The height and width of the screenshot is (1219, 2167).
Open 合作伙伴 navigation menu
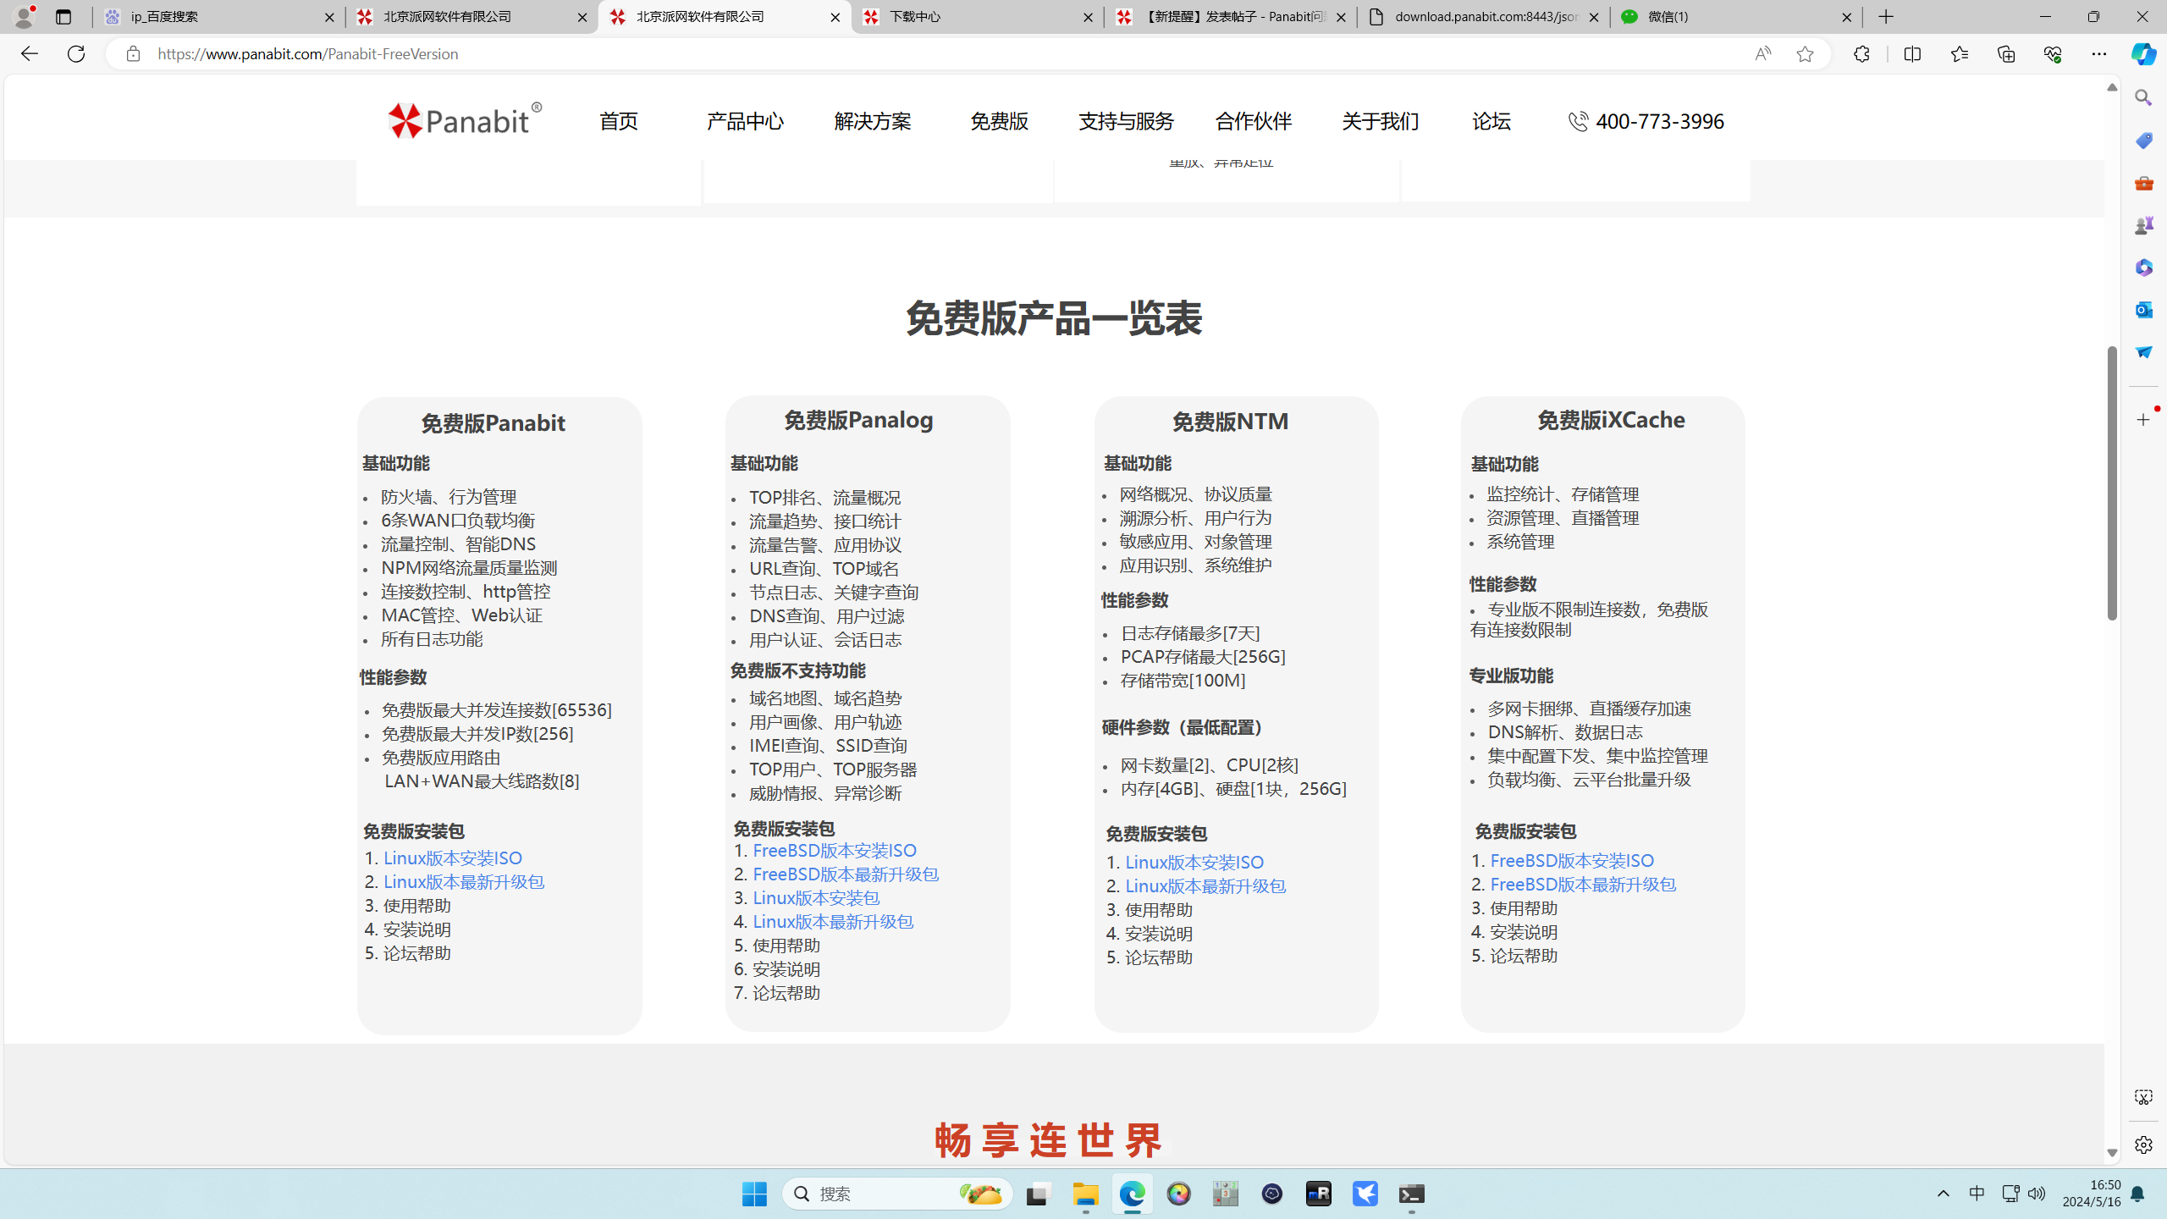click(1254, 121)
